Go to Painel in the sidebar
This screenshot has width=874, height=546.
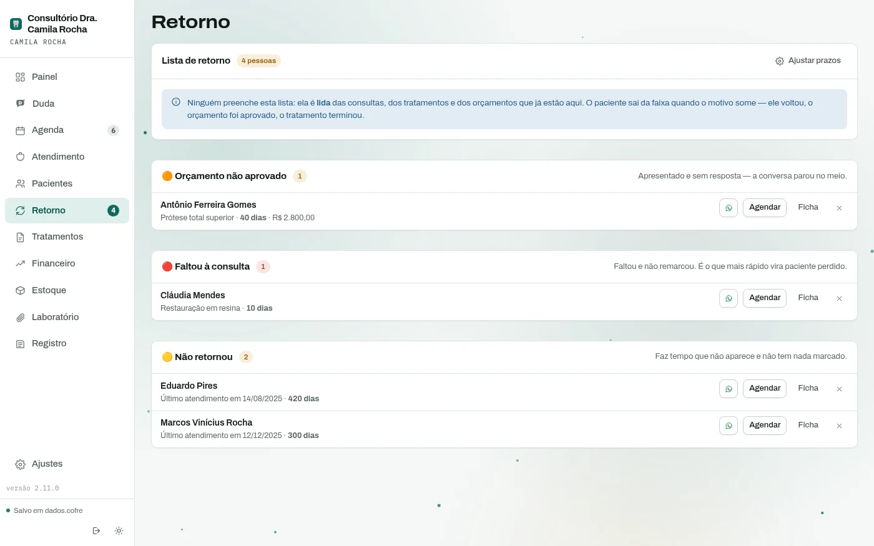[x=67, y=77]
